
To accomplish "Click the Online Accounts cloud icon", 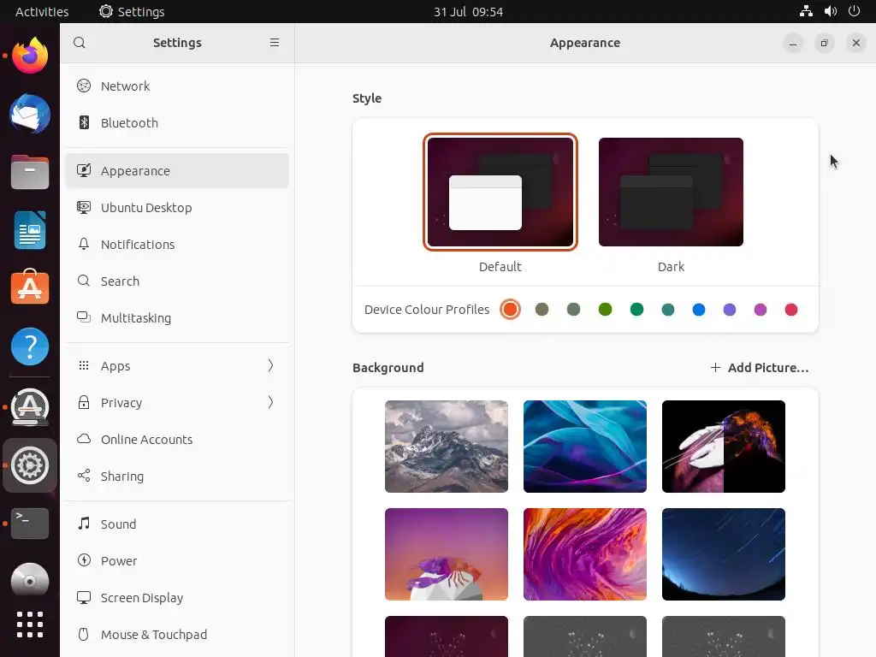I will [x=84, y=439].
